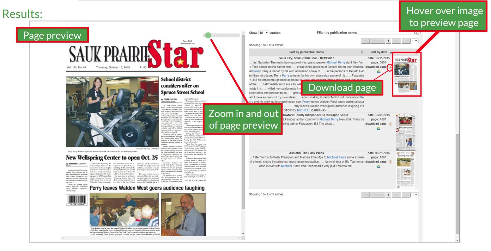Click sort arrows beside Sort by publication name
The width and height of the screenshot is (491, 251).
tap(362, 52)
